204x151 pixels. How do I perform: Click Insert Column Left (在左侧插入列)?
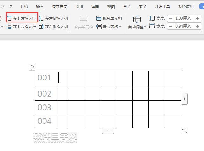(53, 18)
